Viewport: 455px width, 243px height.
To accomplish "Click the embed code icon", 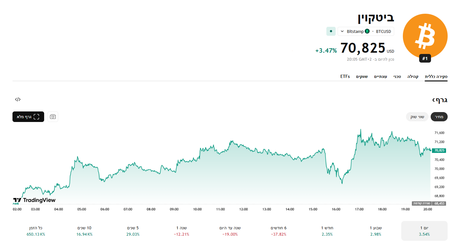I will click(18, 99).
